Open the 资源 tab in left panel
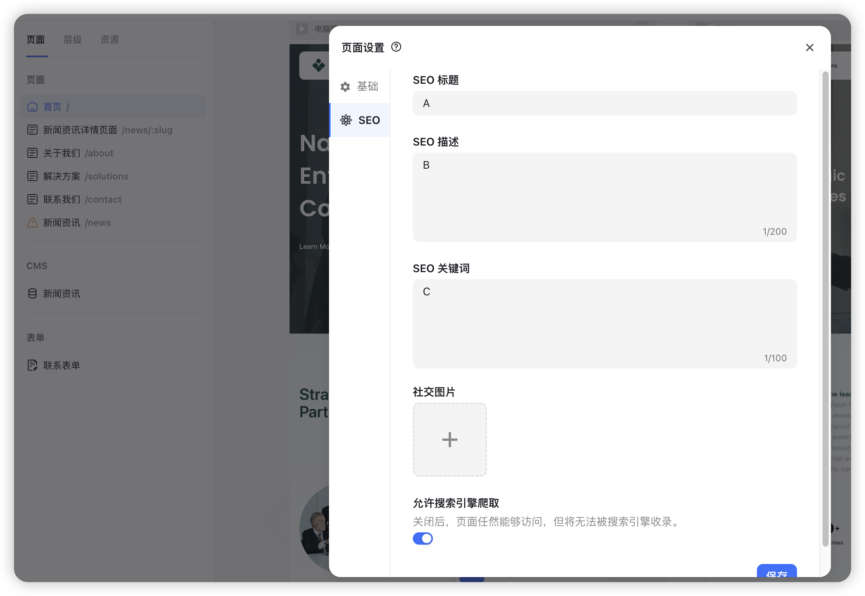The width and height of the screenshot is (865, 596). (x=109, y=40)
